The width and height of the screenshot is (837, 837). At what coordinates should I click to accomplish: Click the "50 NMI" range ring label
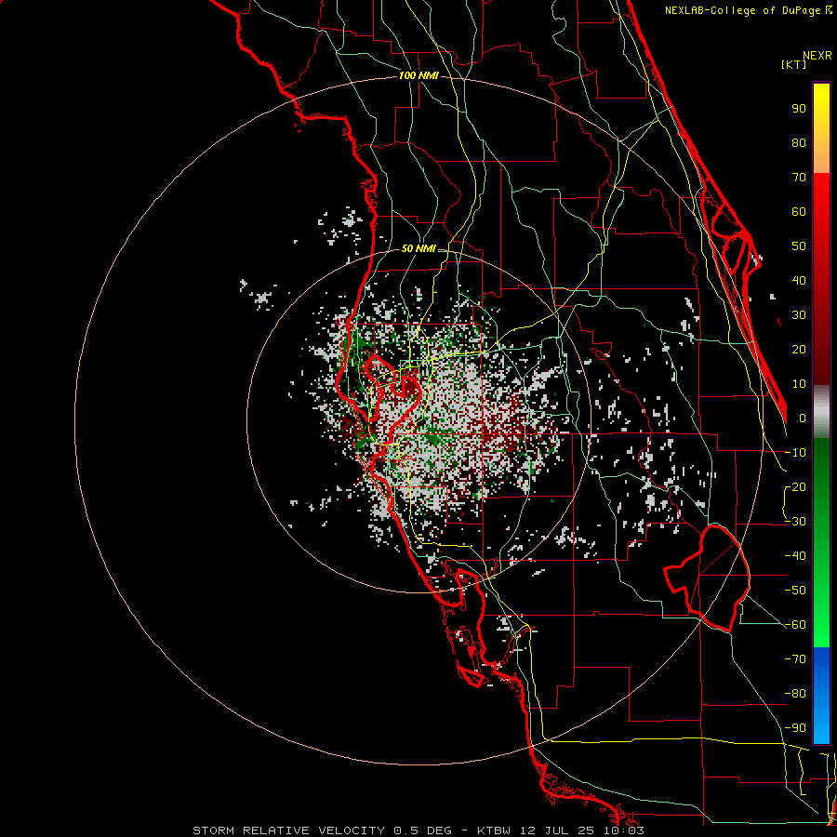click(x=418, y=248)
